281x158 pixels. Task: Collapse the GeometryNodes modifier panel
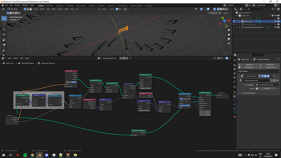click(239, 76)
